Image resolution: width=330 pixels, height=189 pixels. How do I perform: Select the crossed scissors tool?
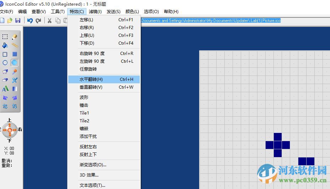(15, 80)
